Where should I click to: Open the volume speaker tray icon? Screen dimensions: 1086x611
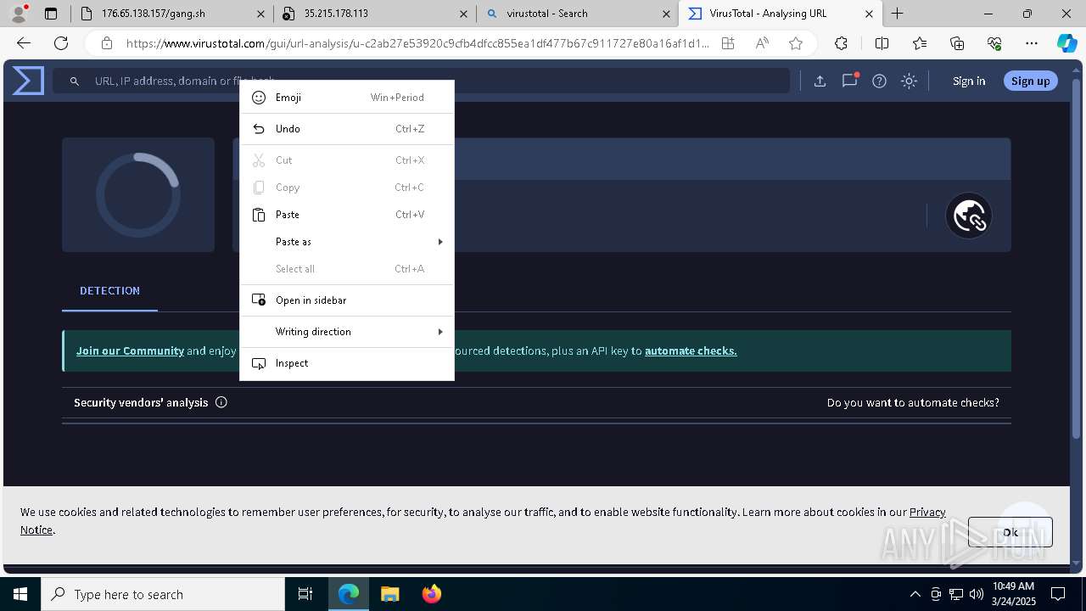click(x=977, y=594)
